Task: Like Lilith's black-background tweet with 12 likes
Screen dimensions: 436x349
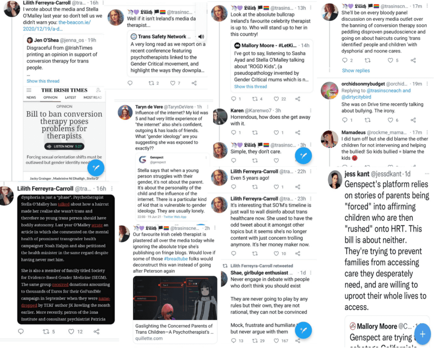Action: (71, 332)
